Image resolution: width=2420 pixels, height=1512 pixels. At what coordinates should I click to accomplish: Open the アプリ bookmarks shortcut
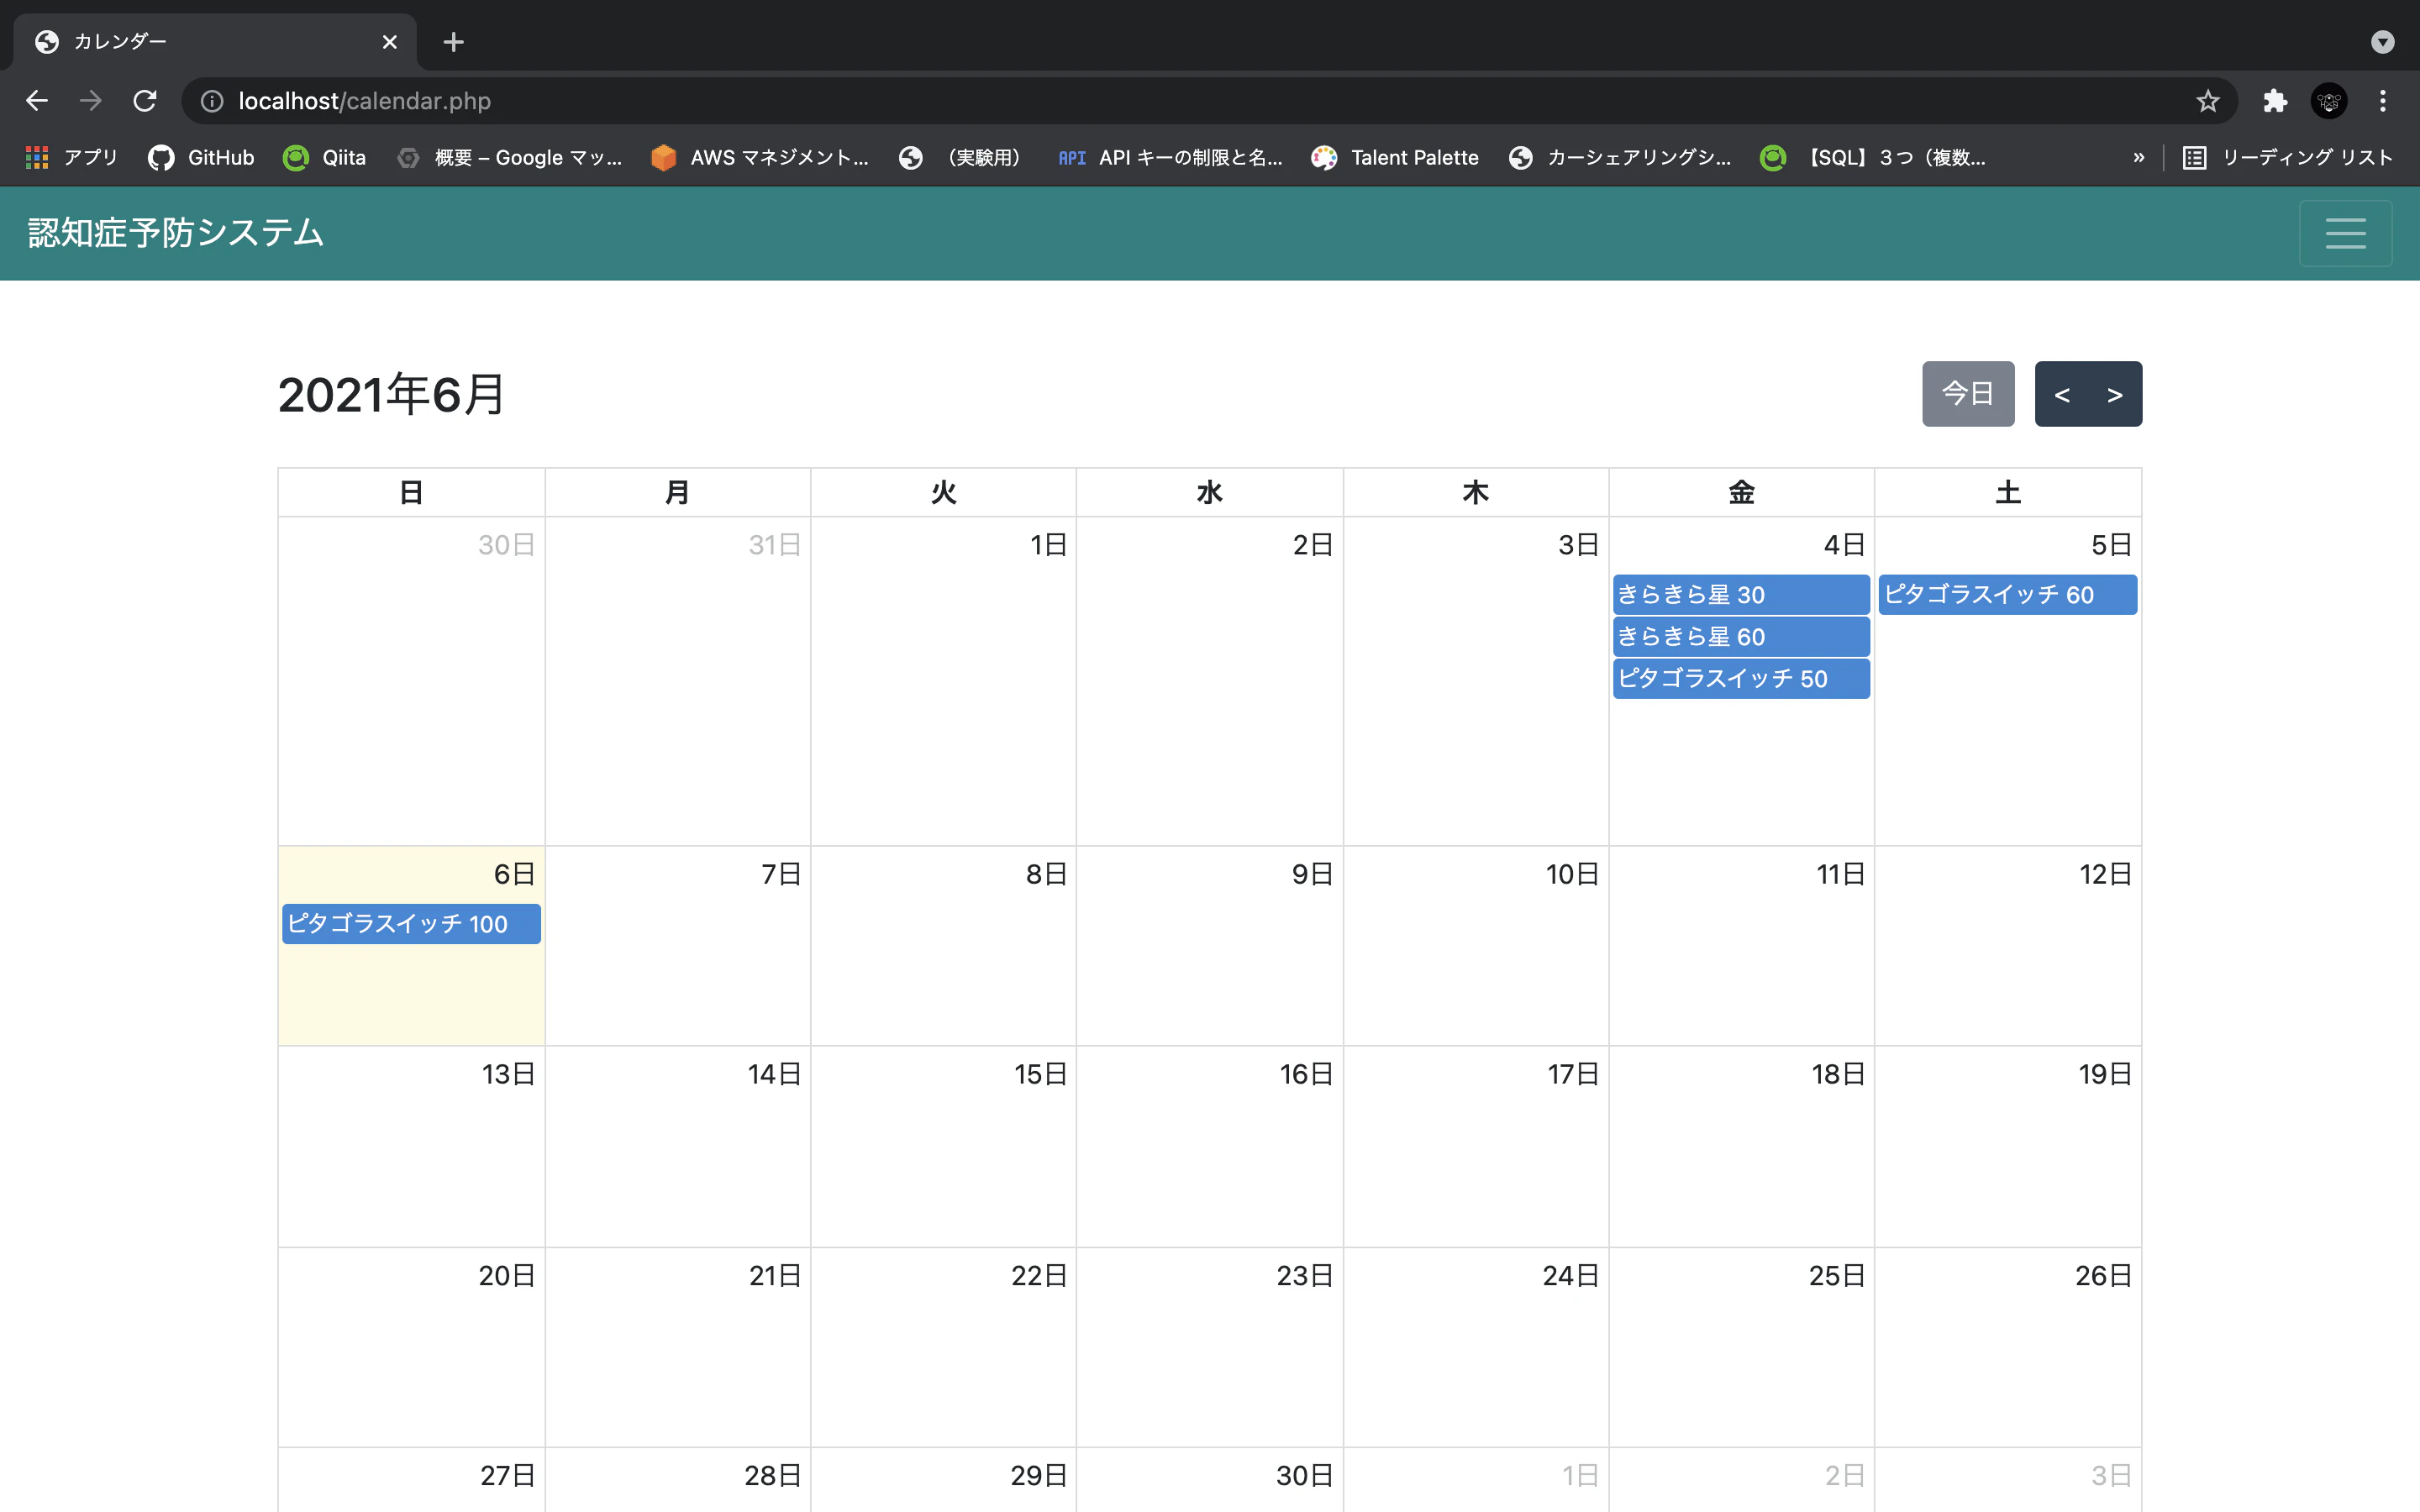[72, 157]
